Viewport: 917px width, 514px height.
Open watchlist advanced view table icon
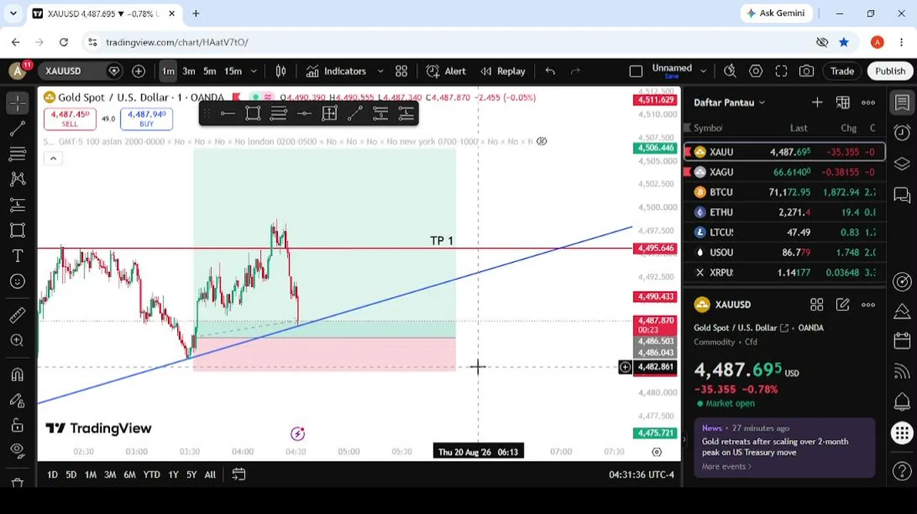pos(843,103)
